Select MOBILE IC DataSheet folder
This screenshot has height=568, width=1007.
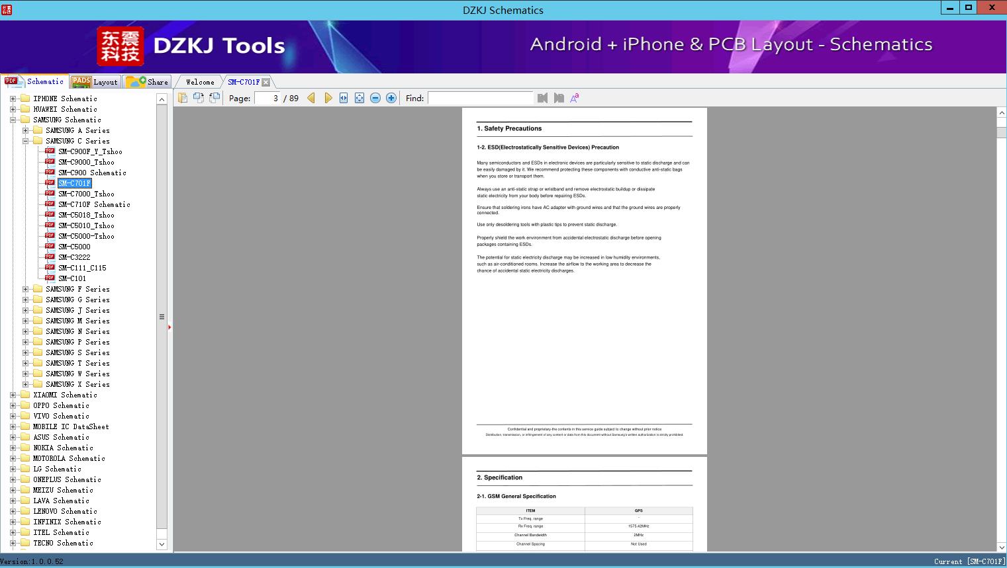[x=71, y=426]
